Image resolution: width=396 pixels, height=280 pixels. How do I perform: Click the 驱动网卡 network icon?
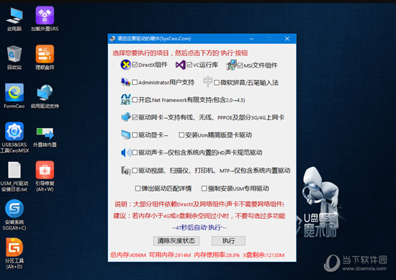(x=126, y=117)
